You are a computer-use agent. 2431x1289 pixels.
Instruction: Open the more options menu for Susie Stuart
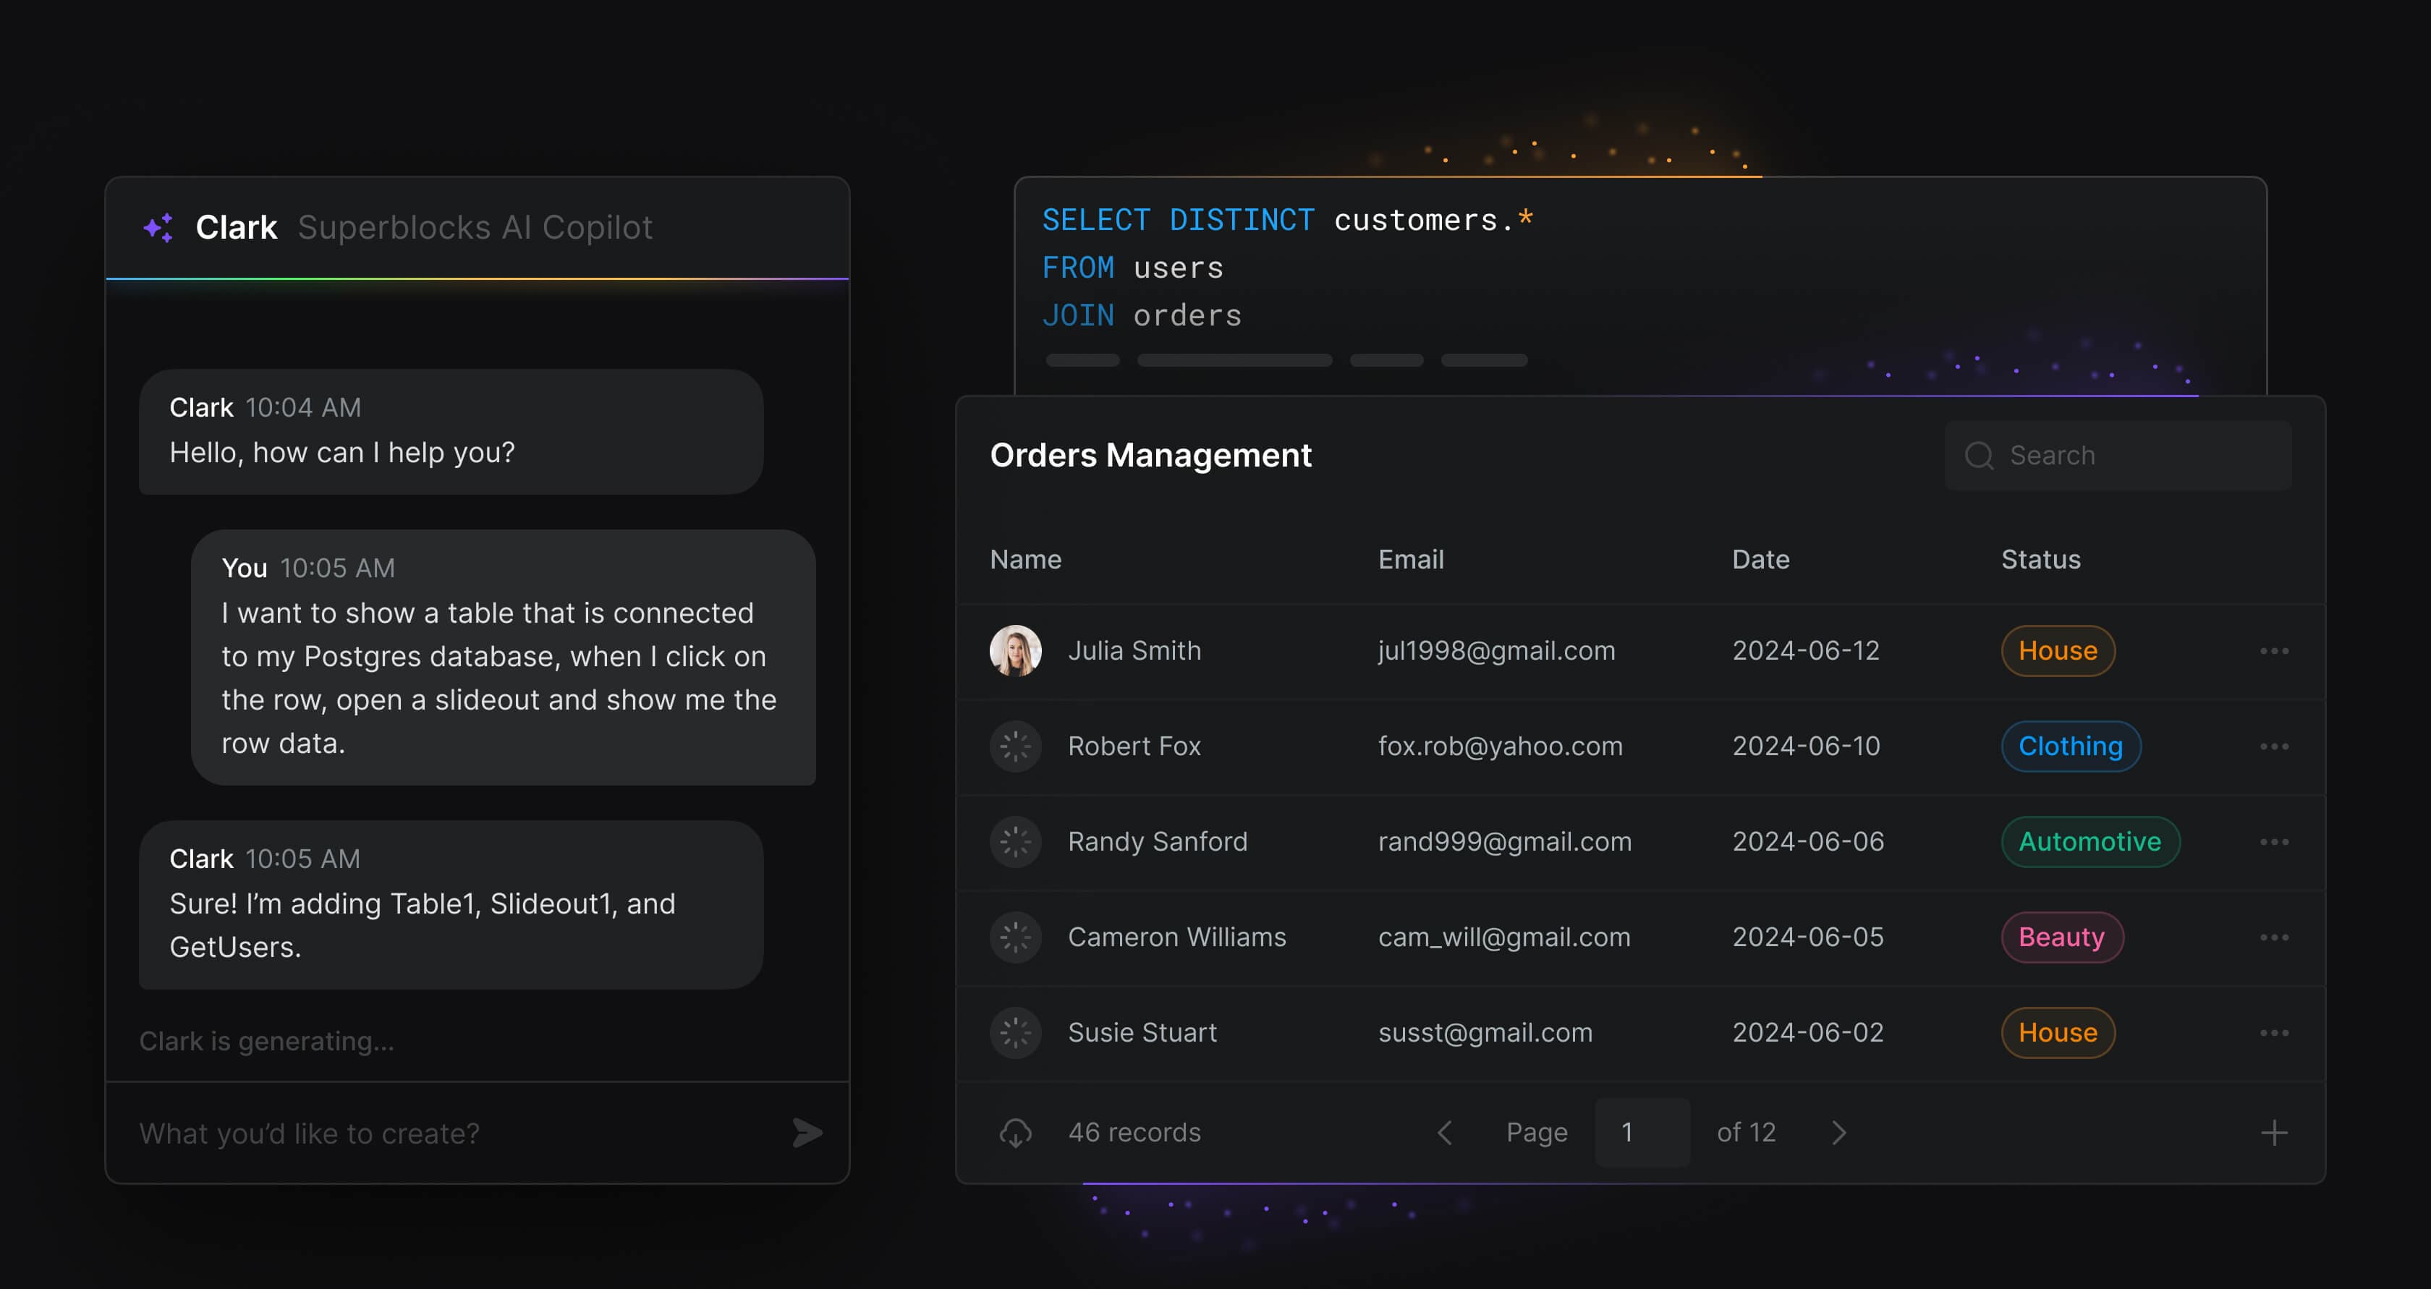(x=2274, y=1033)
